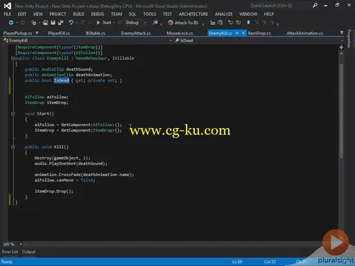This screenshot has width=355, height=266.
Task: Click the editor split window handle
Action: (341, 47)
